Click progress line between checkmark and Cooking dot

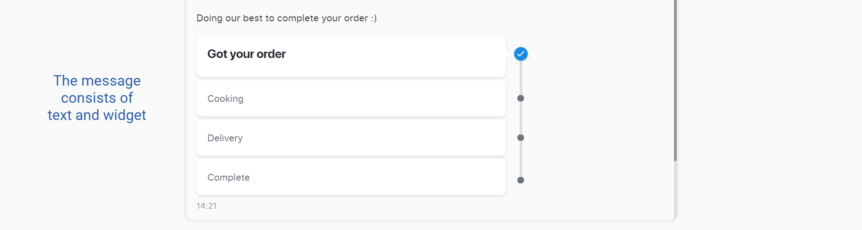tap(521, 77)
